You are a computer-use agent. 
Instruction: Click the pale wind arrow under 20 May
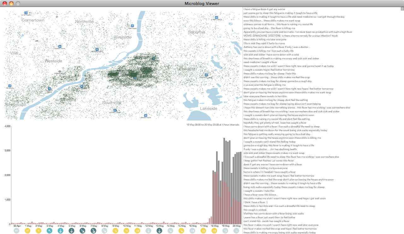(236, 231)
